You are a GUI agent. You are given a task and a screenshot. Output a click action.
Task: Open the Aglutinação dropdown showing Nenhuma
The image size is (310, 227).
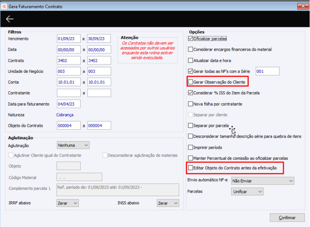(x=73, y=145)
